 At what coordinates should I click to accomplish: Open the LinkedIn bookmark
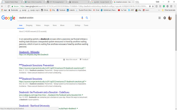tap(71, 10)
